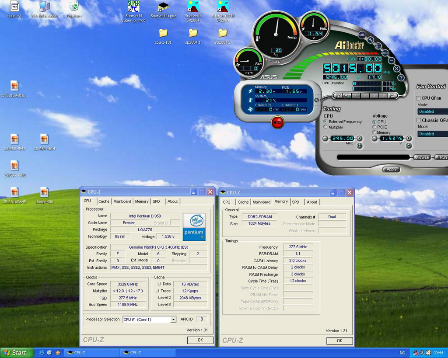Select the 'Min datamaskin' desktop icon
The width and height of the screenshot is (448, 358).
(44, 10)
